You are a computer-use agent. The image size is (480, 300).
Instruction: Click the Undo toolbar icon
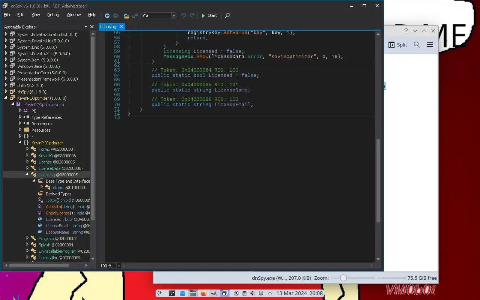[184, 16]
